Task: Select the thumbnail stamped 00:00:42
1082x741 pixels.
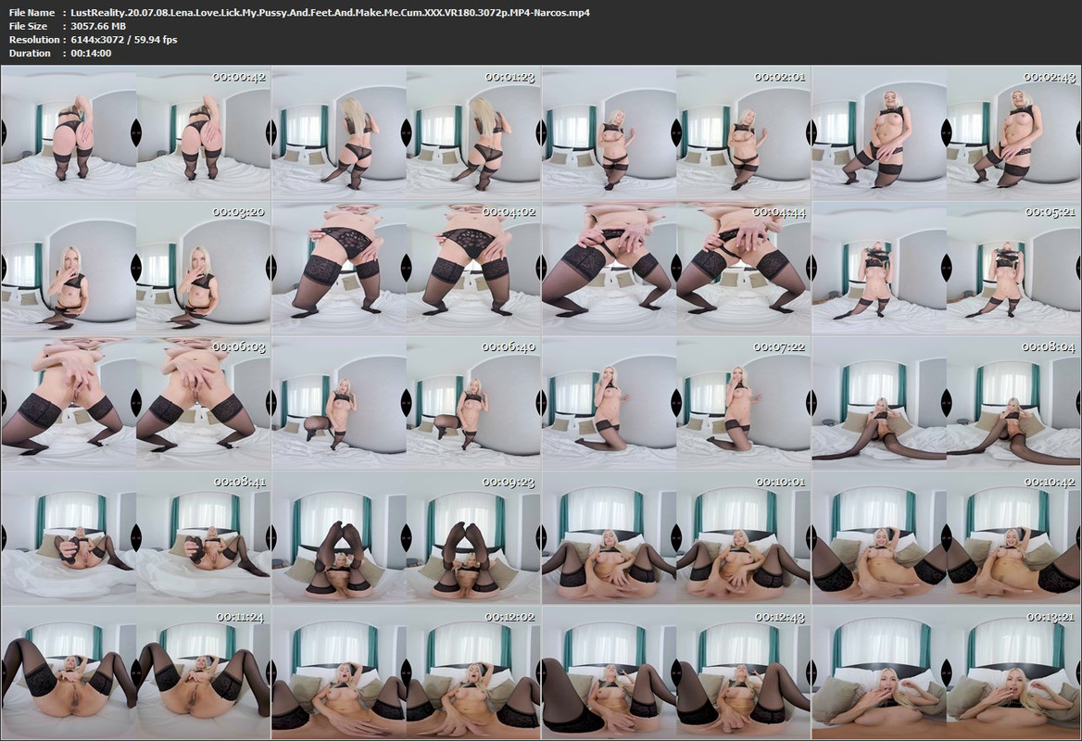Action: [x=136, y=133]
